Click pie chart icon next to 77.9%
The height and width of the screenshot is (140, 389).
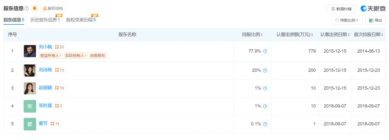point(265,51)
